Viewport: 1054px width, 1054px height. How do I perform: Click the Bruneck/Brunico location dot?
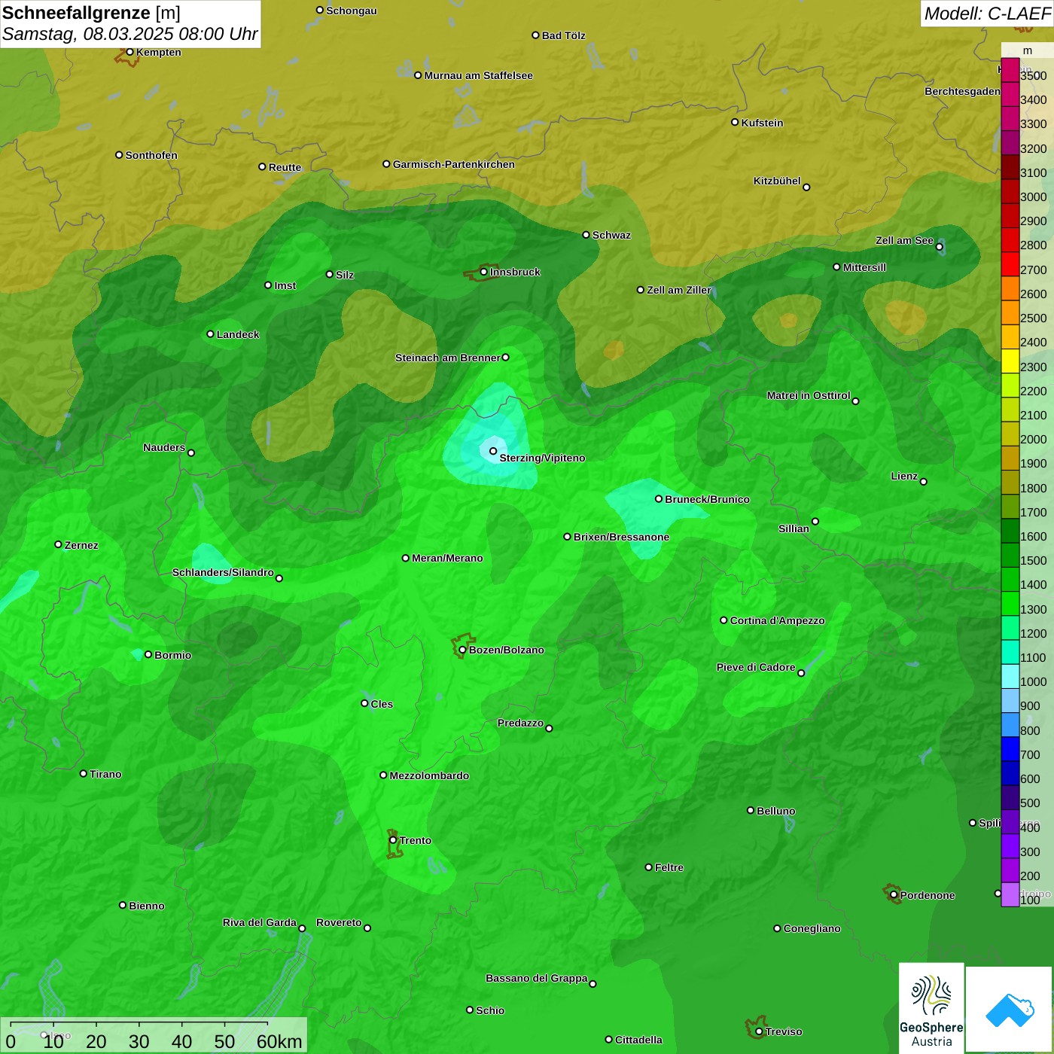coord(659,498)
